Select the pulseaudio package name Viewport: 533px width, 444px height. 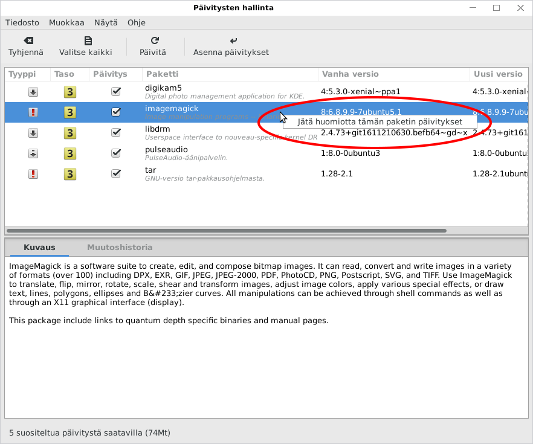166,149
